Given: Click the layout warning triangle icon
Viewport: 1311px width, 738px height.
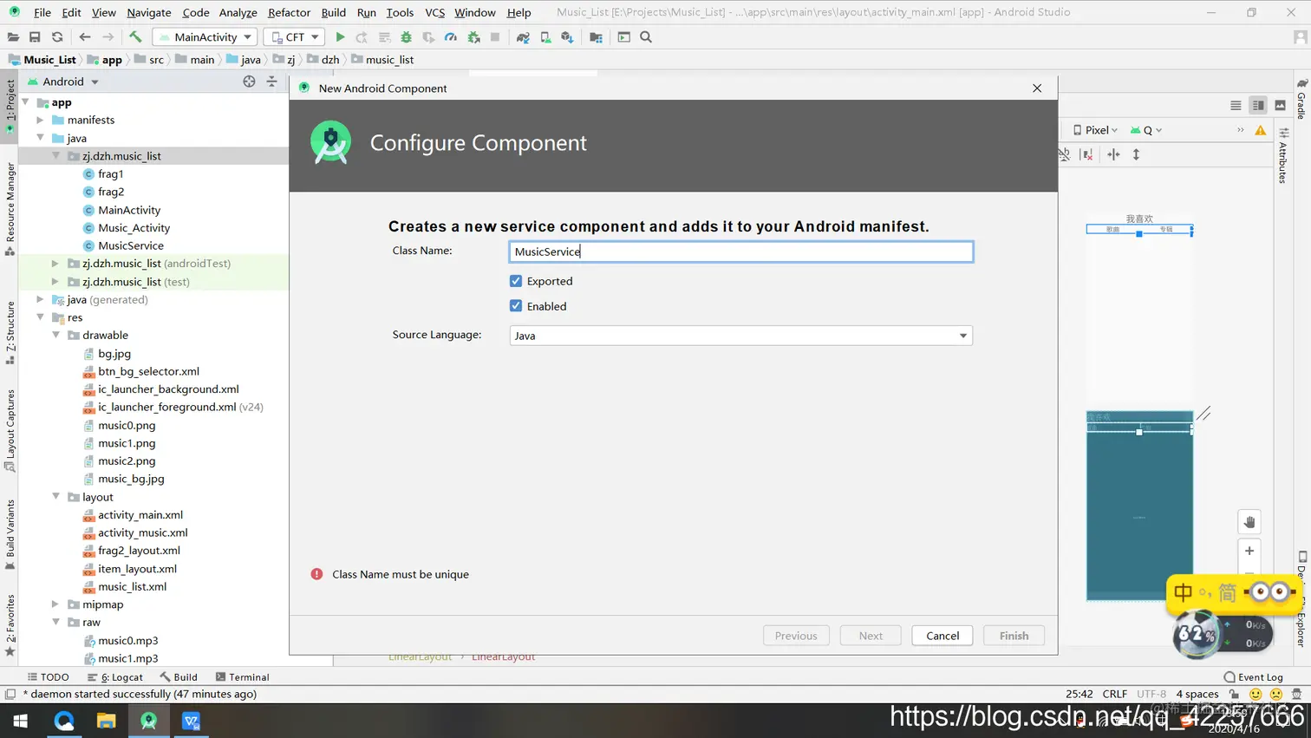Looking at the screenshot, I should [x=1261, y=130].
